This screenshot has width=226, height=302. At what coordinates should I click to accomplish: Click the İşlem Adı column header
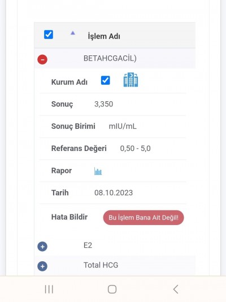pos(104,36)
